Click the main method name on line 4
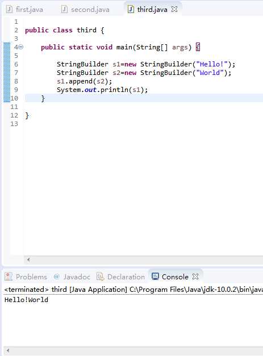 124,47
